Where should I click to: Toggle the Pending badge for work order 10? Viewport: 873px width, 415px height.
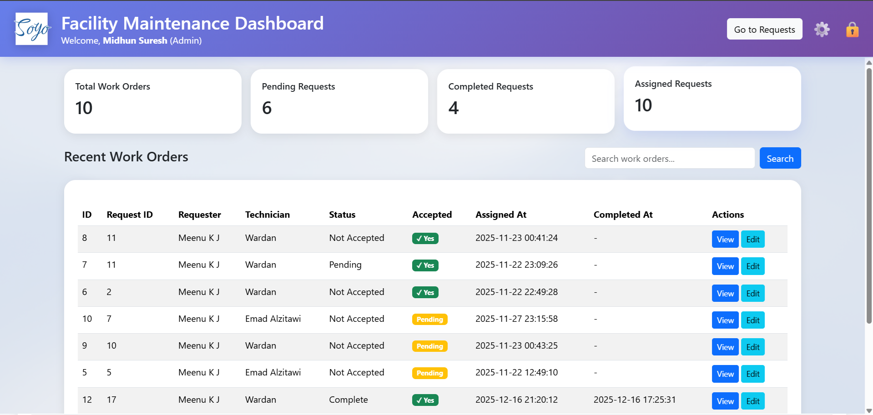point(429,319)
